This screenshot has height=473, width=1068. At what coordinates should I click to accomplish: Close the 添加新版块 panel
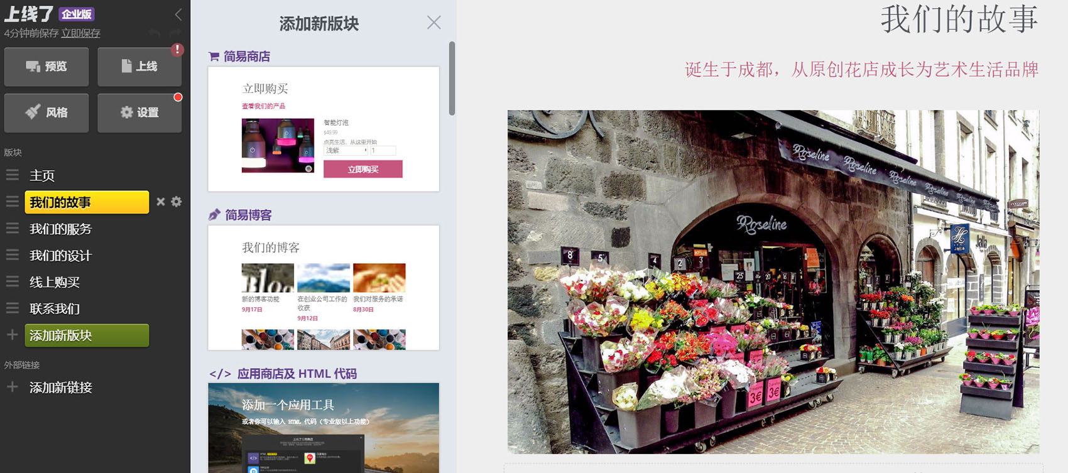point(434,23)
